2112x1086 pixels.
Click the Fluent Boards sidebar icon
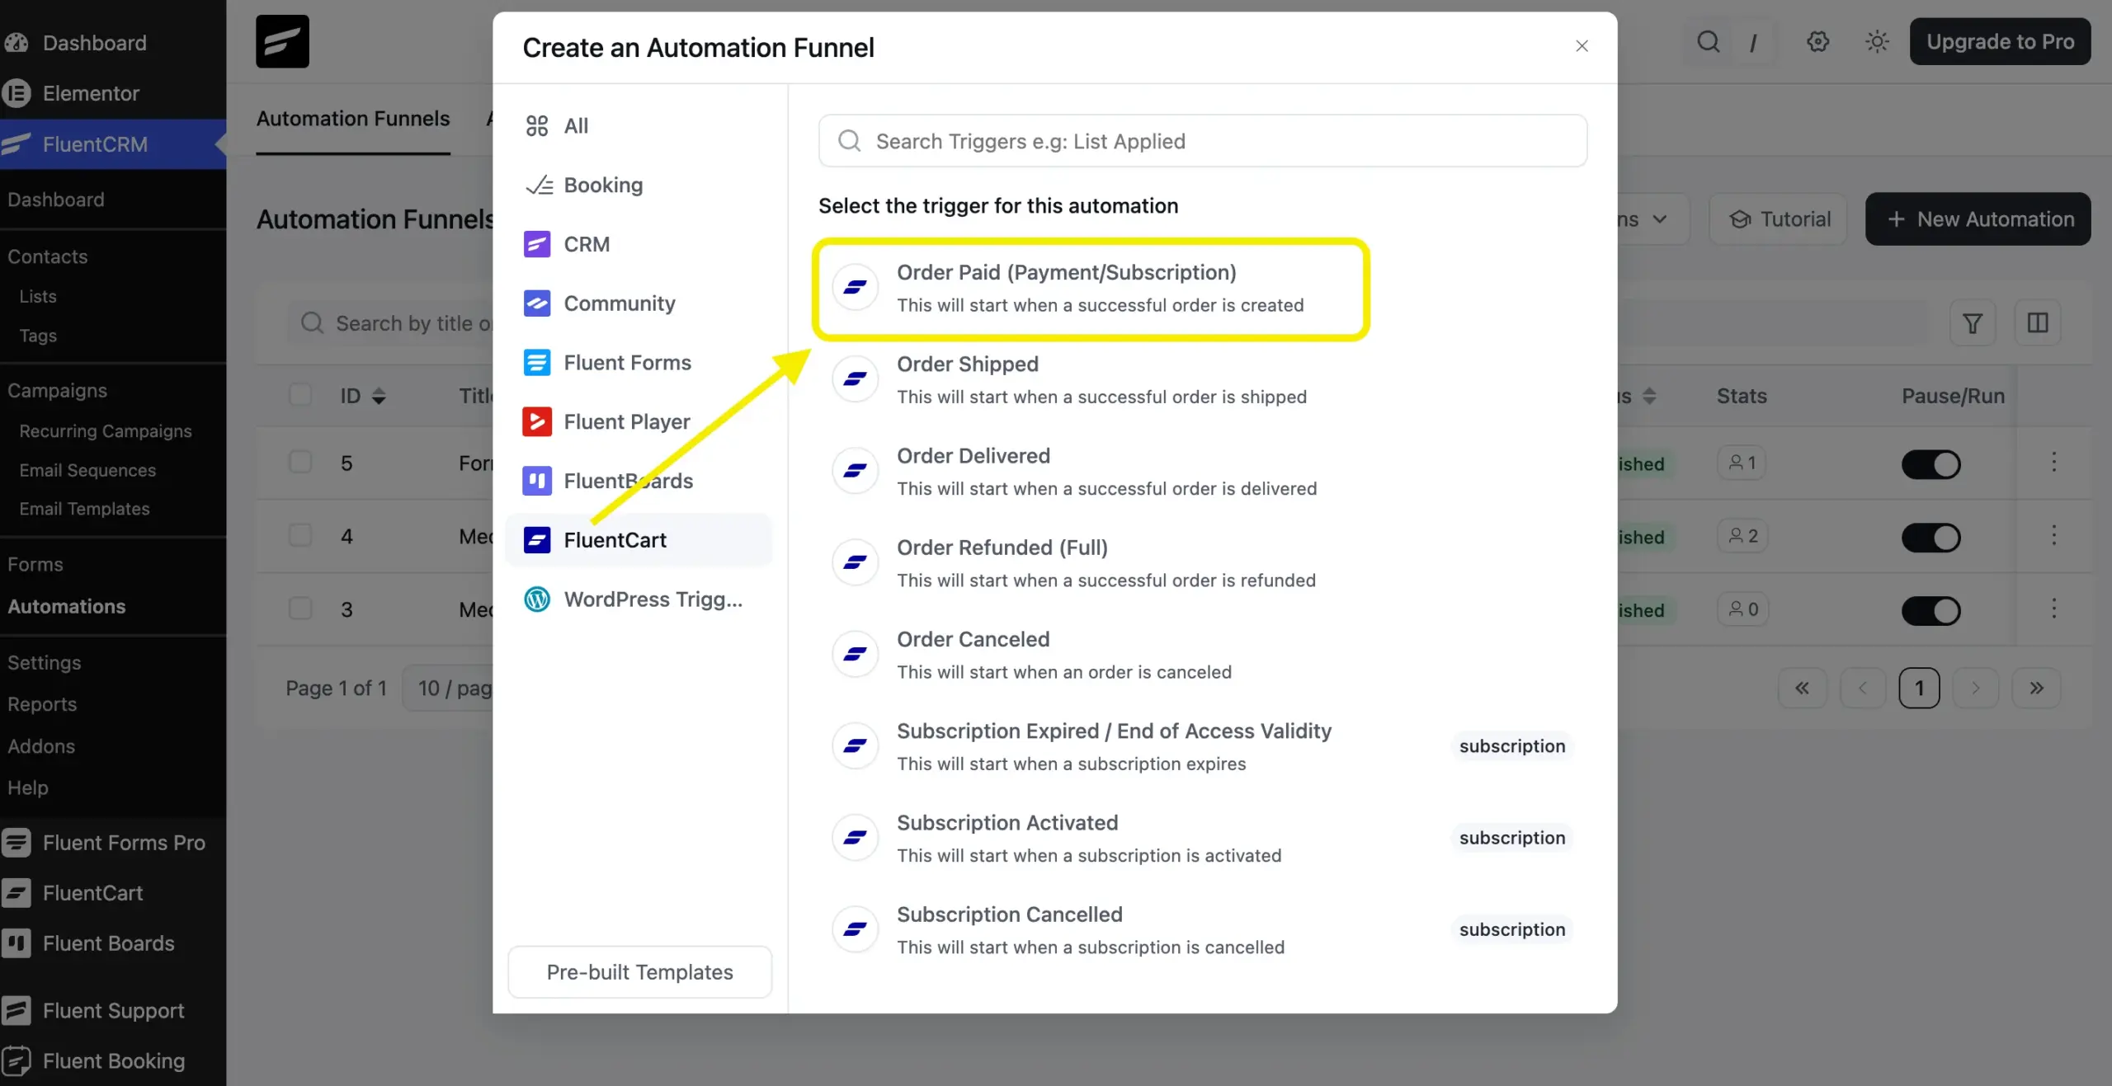click(16, 943)
